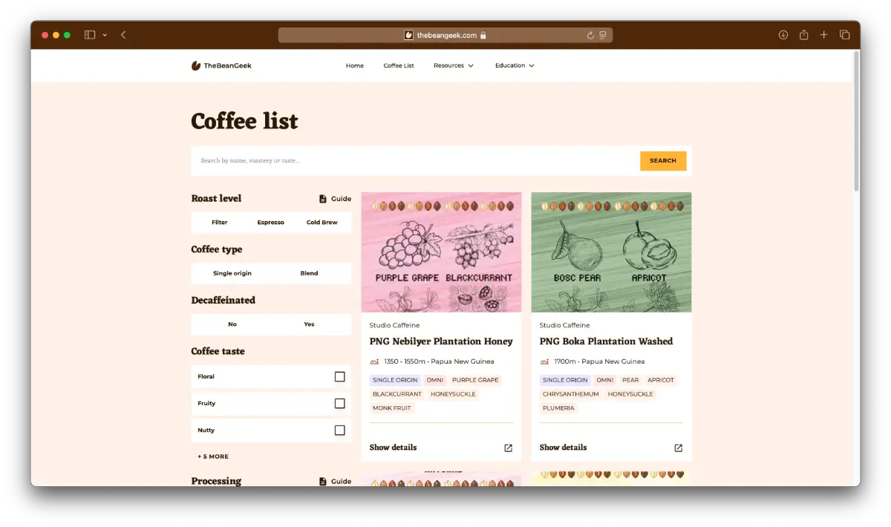Click the Safari sidebar toggle icon
891x527 pixels.
tap(90, 35)
